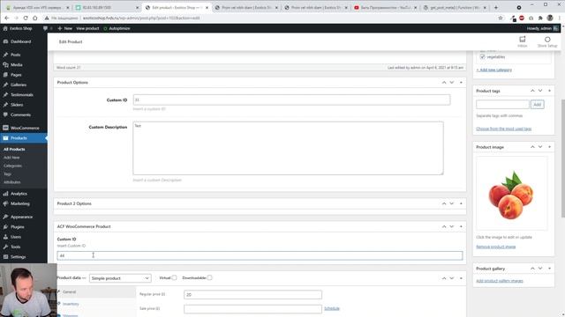Click the browser back arrow
Viewport: 565px width, 317px height.
(7, 18)
